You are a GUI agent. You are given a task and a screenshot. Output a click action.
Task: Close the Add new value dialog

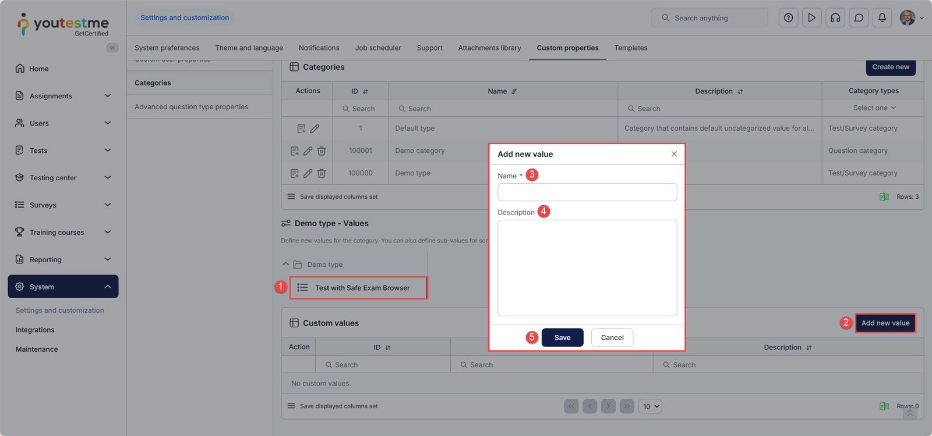(x=674, y=154)
